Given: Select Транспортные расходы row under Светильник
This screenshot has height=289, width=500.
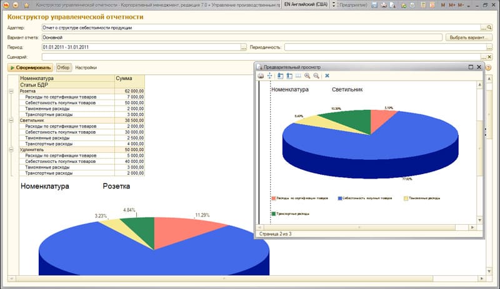Looking at the screenshot, I should coord(82,144).
